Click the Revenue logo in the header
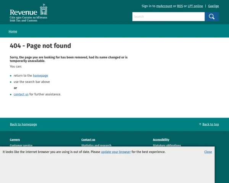Screen dimensions: 229x183 coord(29,13)
